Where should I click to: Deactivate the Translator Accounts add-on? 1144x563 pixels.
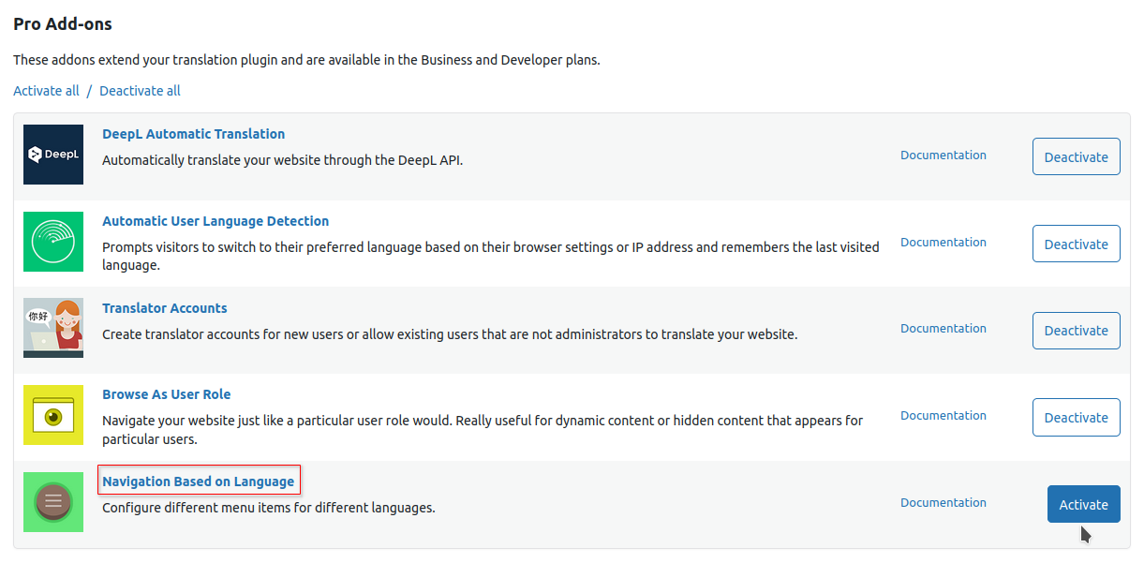pos(1076,330)
